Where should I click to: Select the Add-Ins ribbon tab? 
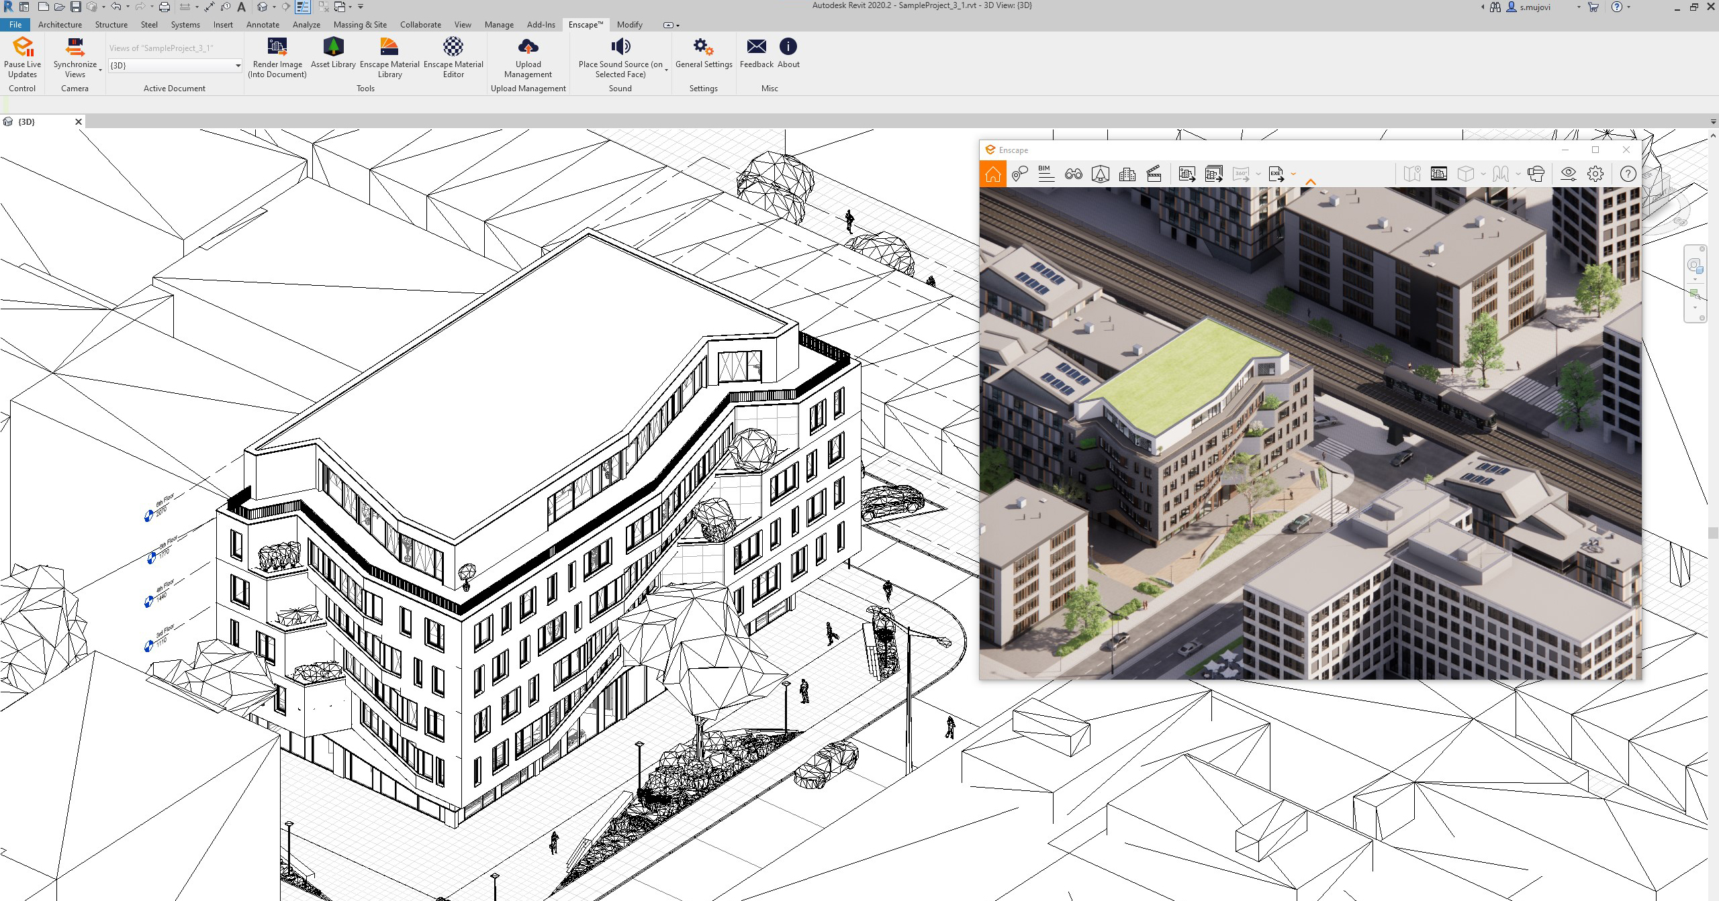pyautogui.click(x=543, y=24)
